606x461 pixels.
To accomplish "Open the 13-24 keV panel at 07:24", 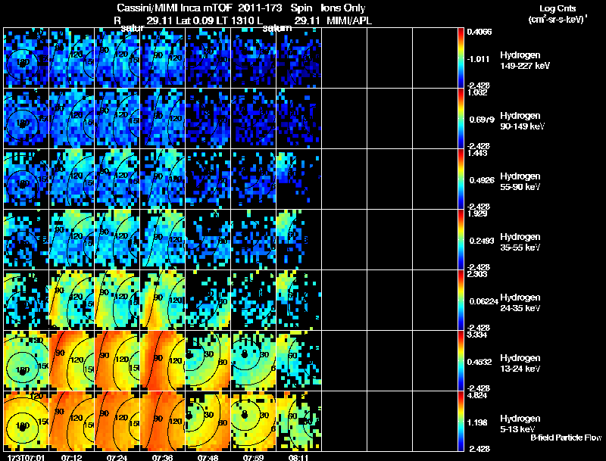I will 117,361.
